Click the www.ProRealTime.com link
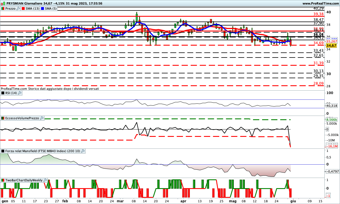Screen dimensions: 340x204 320,3
